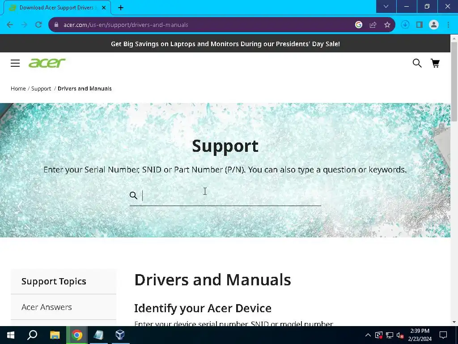Image resolution: width=458 pixels, height=344 pixels.
Task: Share this page icon
Action: (x=373, y=25)
